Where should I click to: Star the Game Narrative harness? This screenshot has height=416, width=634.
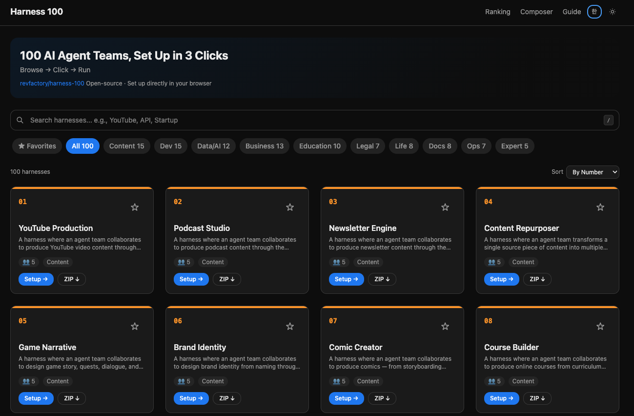[x=135, y=326]
